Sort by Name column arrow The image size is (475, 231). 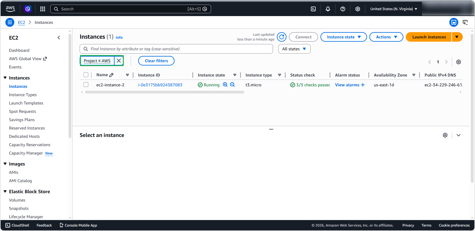tap(127, 75)
